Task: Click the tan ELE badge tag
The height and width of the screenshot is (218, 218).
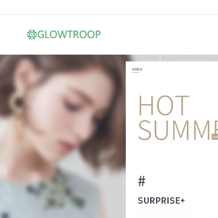Action: 215,137
